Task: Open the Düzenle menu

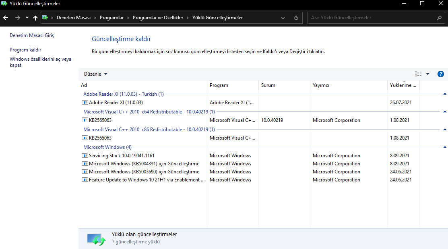Action: (95, 74)
